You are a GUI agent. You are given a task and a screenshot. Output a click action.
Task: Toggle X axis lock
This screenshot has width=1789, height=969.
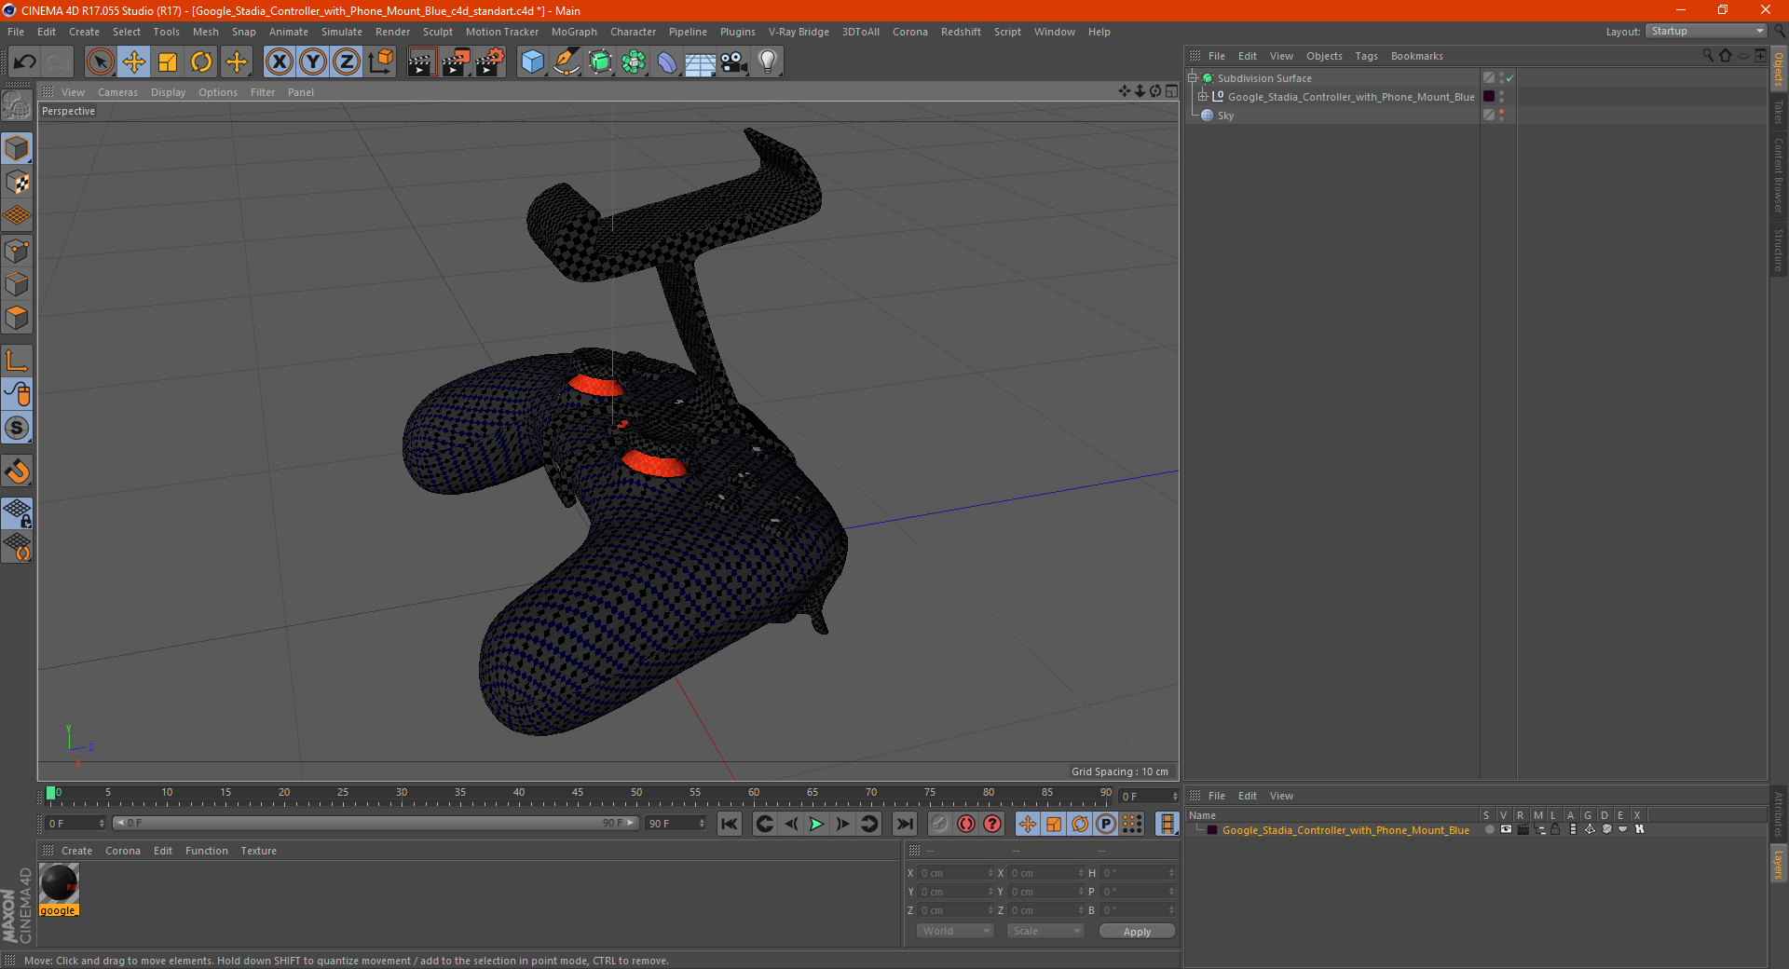279,62
